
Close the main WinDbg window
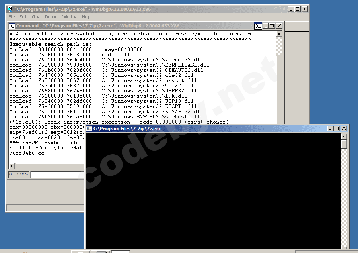305,9
